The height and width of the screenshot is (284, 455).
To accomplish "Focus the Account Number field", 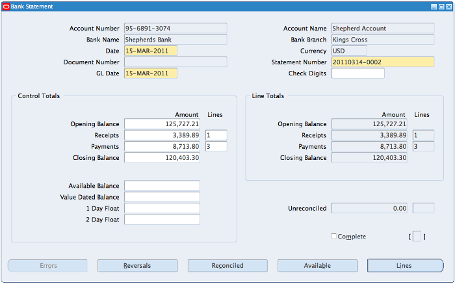I will pyautogui.click(x=175, y=29).
